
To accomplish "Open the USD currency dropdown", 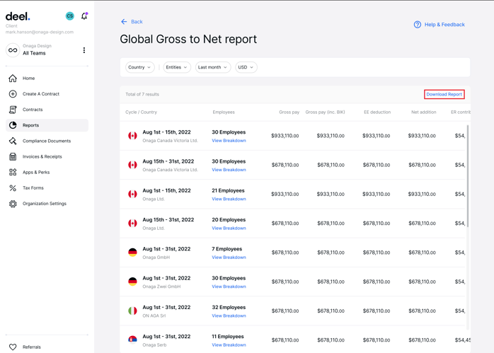I will [x=246, y=67].
